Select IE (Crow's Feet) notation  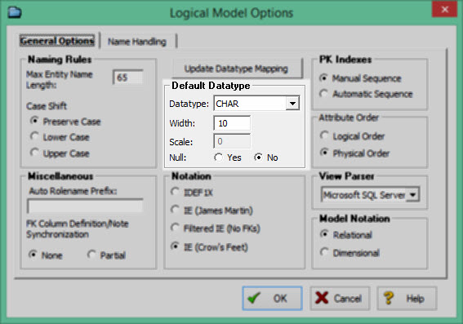175,246
